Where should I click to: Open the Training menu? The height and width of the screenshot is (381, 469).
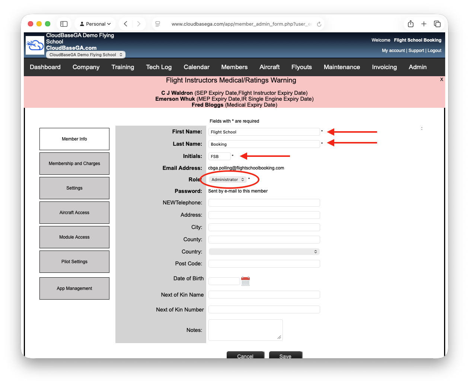pos(123,67)
